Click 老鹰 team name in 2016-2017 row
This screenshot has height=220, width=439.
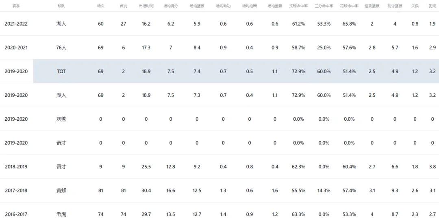(61, 214)
